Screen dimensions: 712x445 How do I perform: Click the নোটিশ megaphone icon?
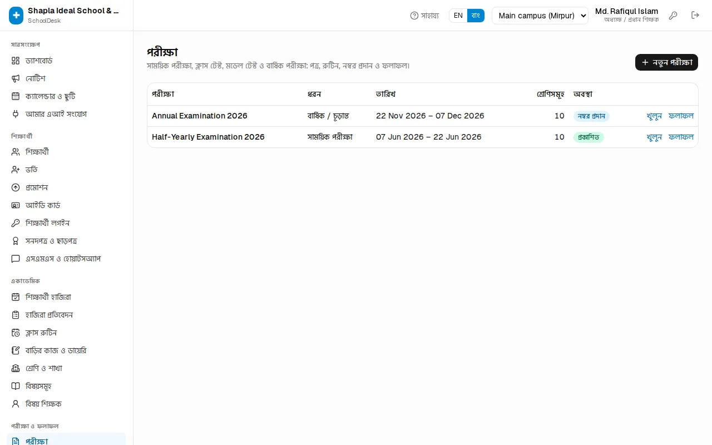pyautogui.click(x=16, y=78)
